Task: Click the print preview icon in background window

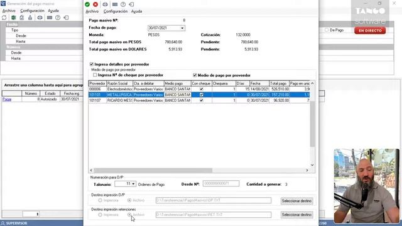Action: [x=22, y=18]
